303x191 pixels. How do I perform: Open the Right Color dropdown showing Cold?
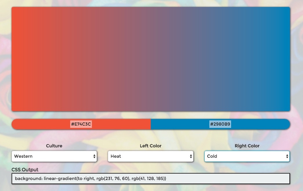247,156
